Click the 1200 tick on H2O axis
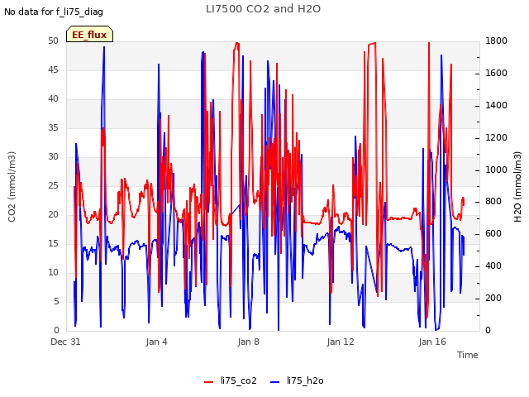Screen dimensions: 529x397 (496, 138)
